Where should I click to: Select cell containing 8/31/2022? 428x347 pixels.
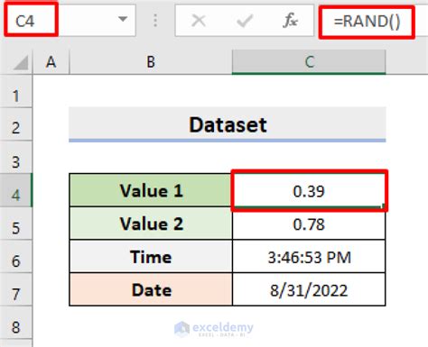click(309, 290)
